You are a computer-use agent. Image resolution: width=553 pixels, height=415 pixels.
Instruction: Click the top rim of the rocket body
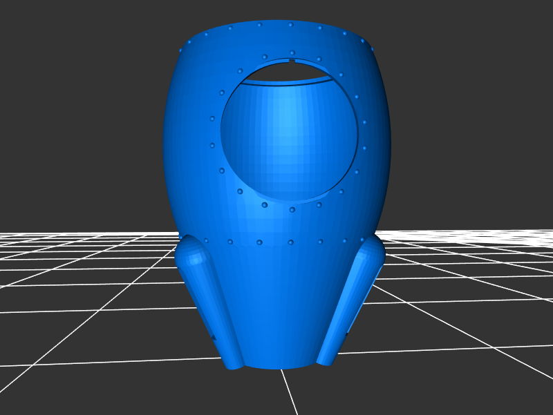point(276,25)
